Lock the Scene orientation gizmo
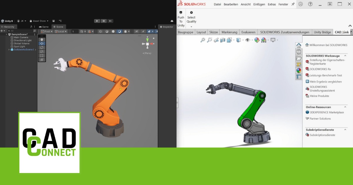 (x=153, y=38)
